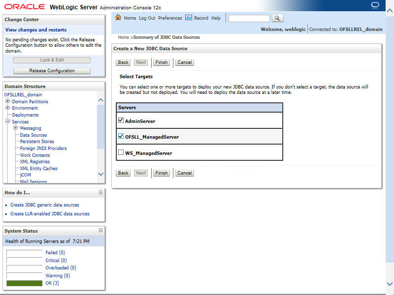Viewport: 394px width, 295px height.
Task: Click the Warning (0) status link
Action: point(58,276)
